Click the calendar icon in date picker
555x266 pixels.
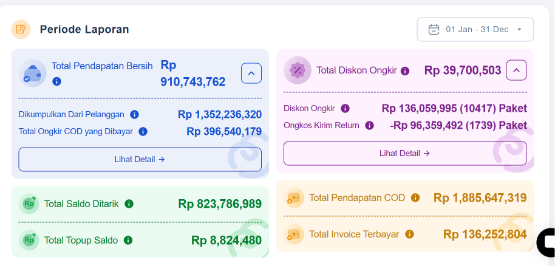click(x=434, y=29)
